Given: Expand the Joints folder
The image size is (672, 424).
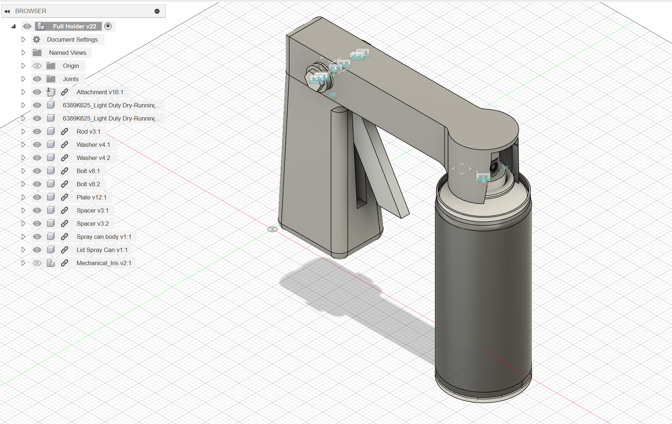Looking at the screenshot, I should pos(23,79).
